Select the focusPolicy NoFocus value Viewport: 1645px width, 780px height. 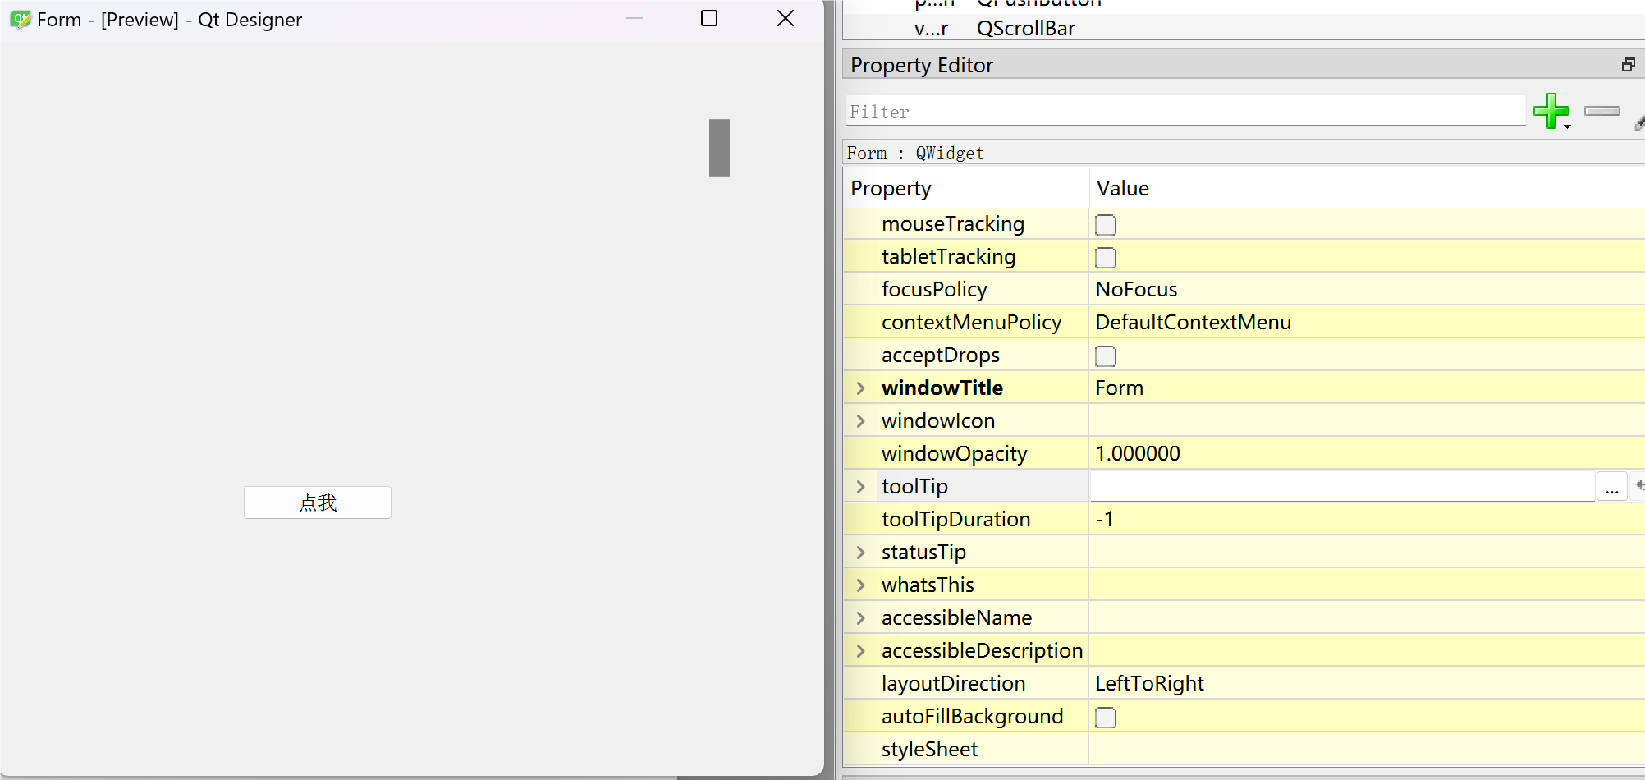coord(1136,290)
